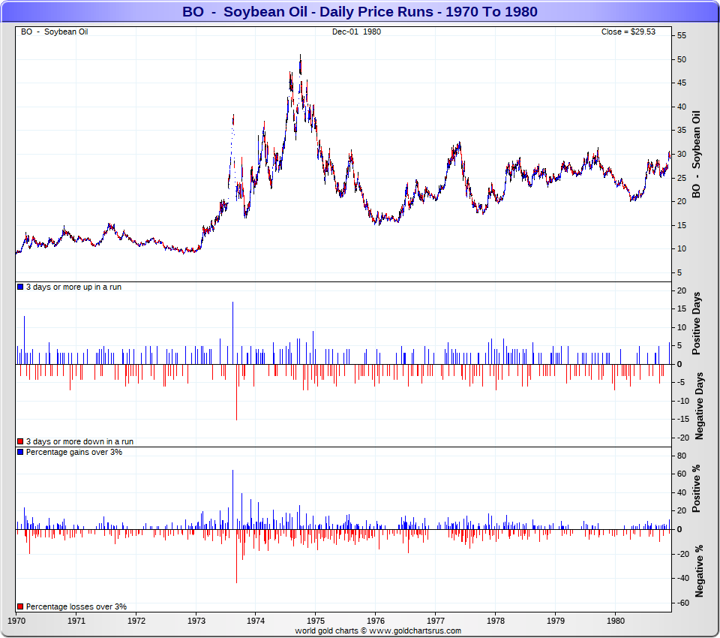Click the 'Dec-01 1980' date label
The image size is (720, 638).
(x=356, y=32)
